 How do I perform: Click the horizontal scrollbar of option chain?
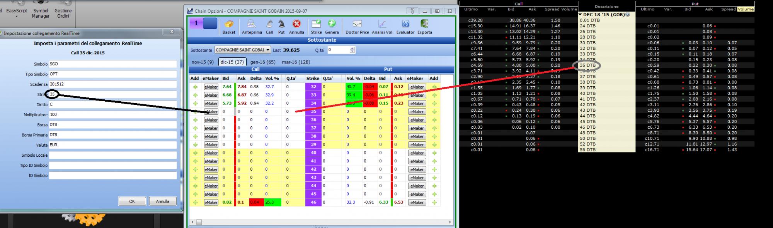click(321, 222)
